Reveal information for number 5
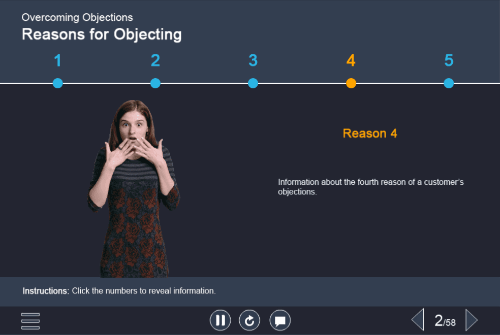The width and height of the screenshot is (500, 335). click(449, 60)
